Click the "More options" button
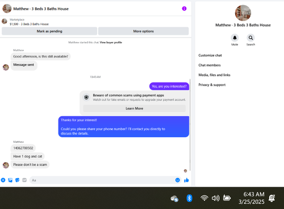 pos(143,31)
